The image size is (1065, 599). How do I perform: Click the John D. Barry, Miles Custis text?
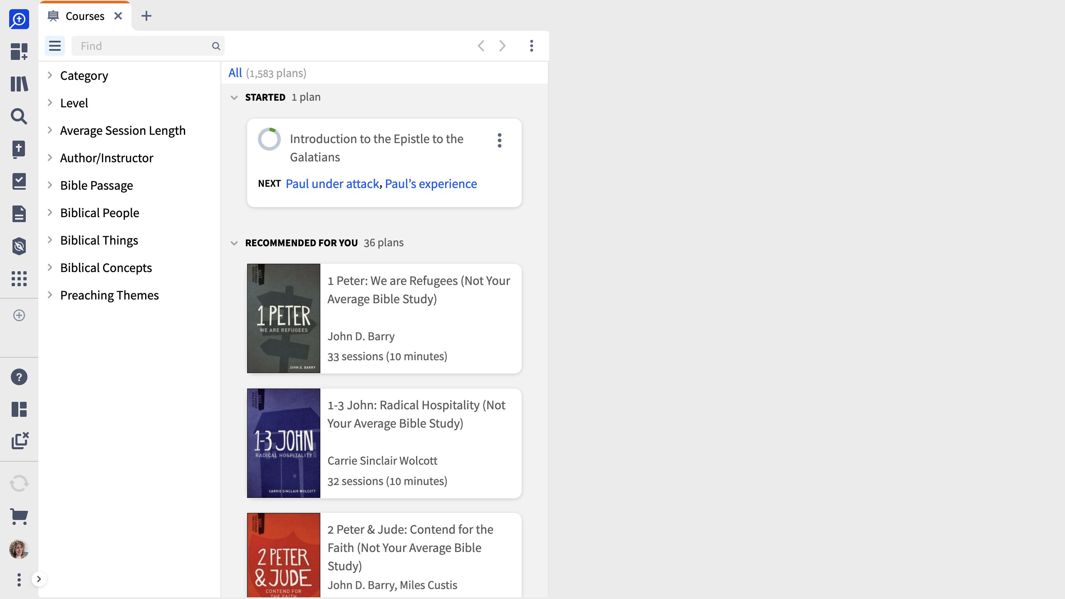tap(392, 585)
